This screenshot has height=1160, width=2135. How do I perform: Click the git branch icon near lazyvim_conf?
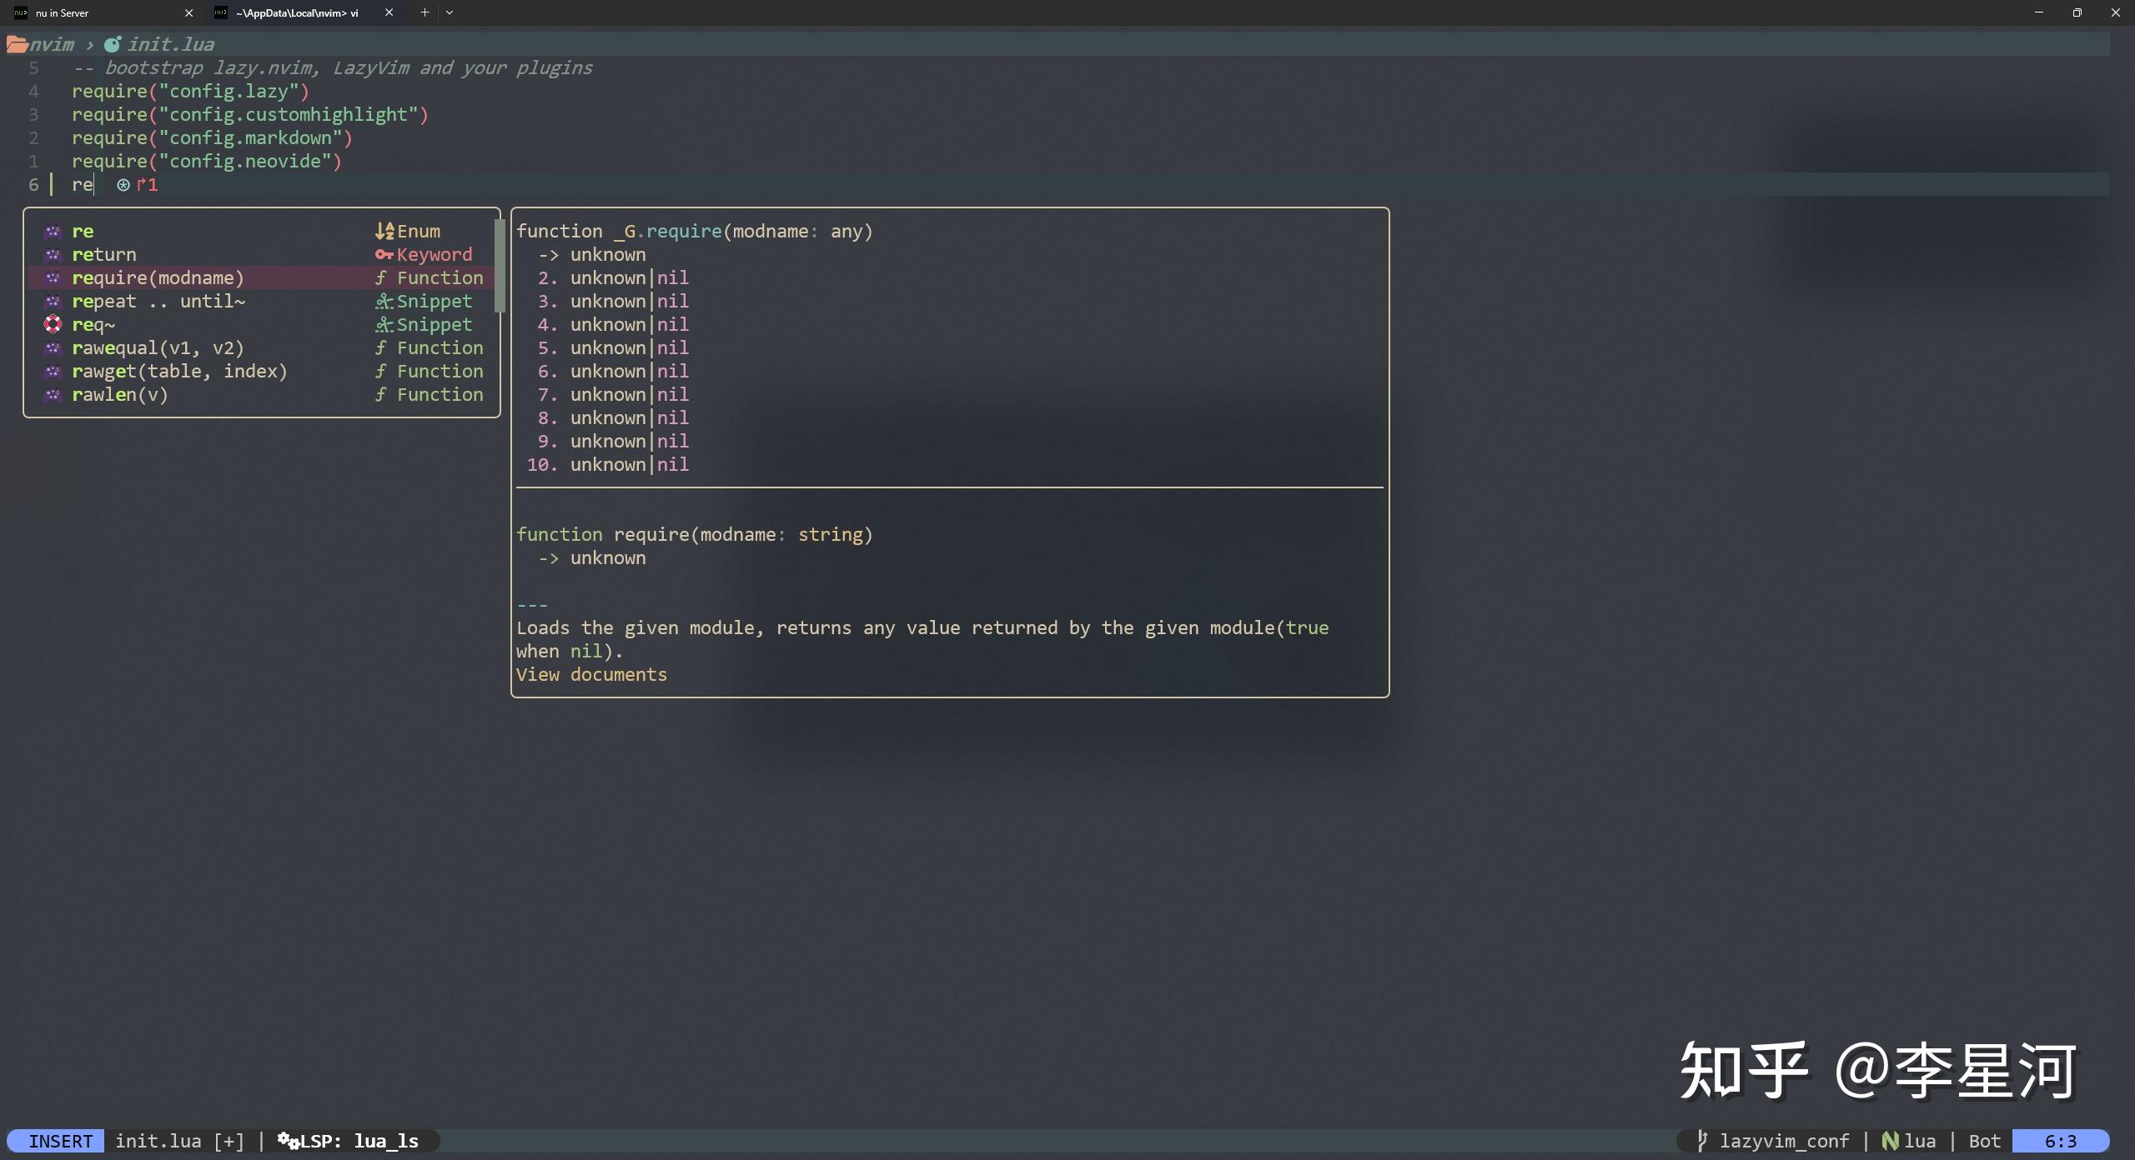click(x=1703, y=1141)
